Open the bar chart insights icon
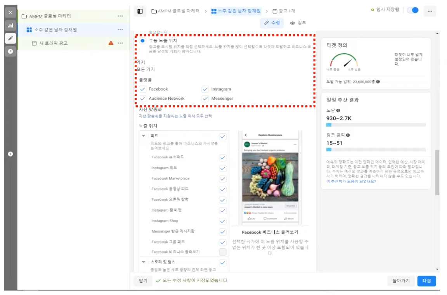 coord(10,26)
